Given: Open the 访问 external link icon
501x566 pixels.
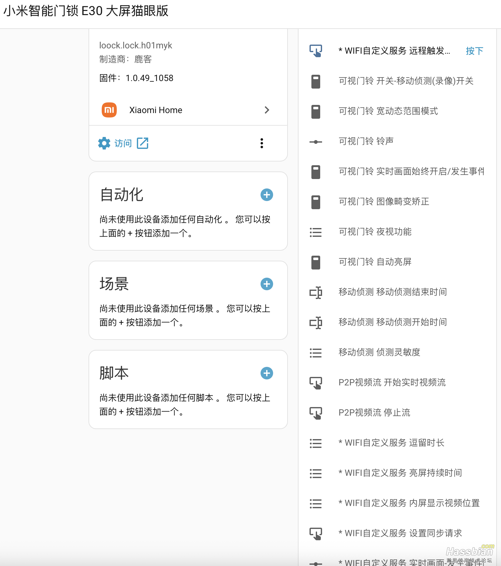Looking at the screenshot, I should 143,143.
